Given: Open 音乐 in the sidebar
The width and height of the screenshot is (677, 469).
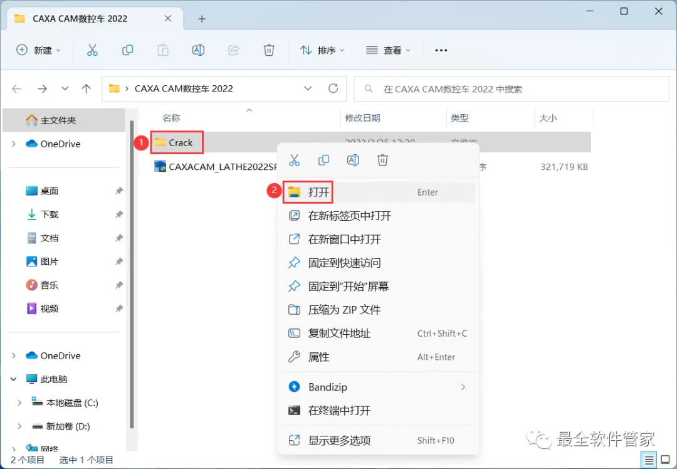Looking at the screenshot, I should [50, 285].
